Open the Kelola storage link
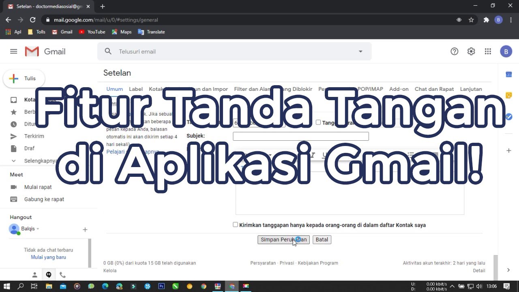519x292 pixels. 110,271
